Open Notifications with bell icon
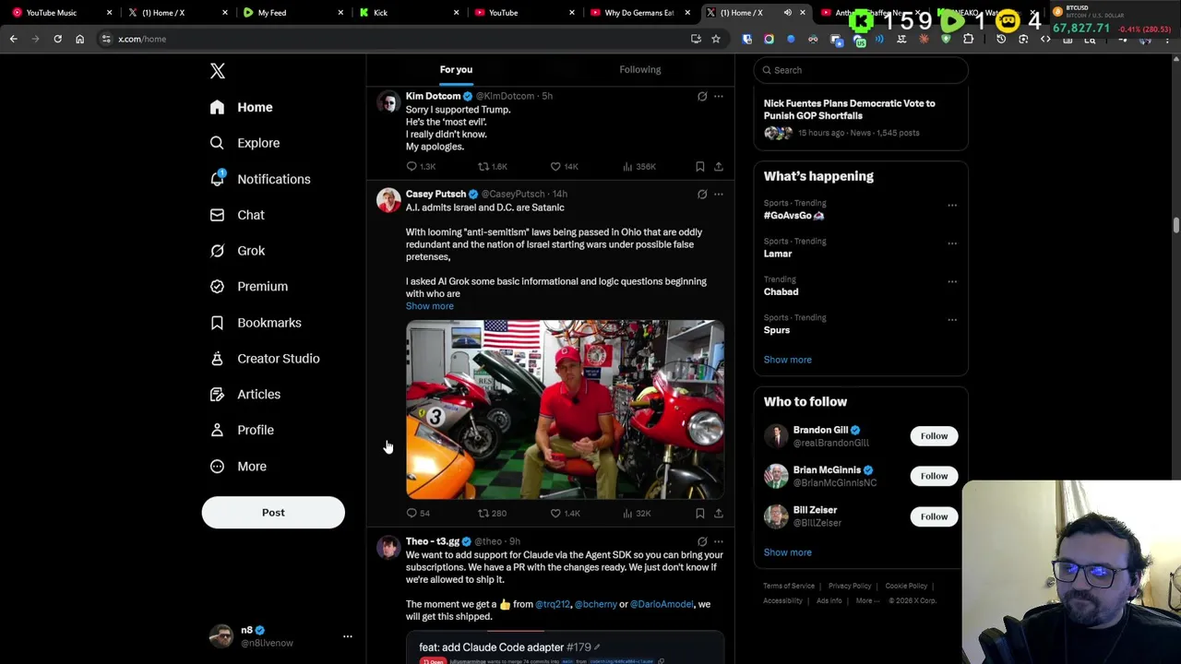The height and width of the screenshot is (664, 1181). click(260, 179)
